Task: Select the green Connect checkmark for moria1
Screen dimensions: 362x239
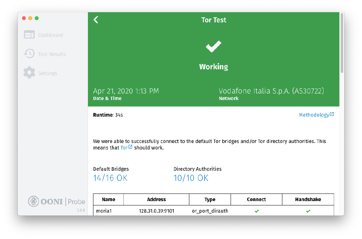Action: [256, 211]
